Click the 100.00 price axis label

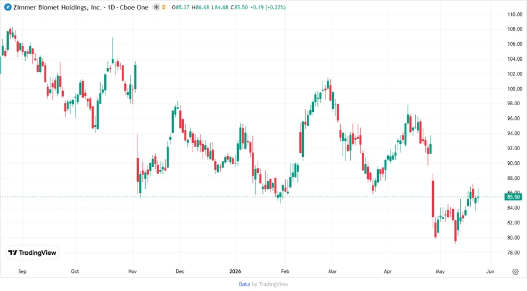515,89
